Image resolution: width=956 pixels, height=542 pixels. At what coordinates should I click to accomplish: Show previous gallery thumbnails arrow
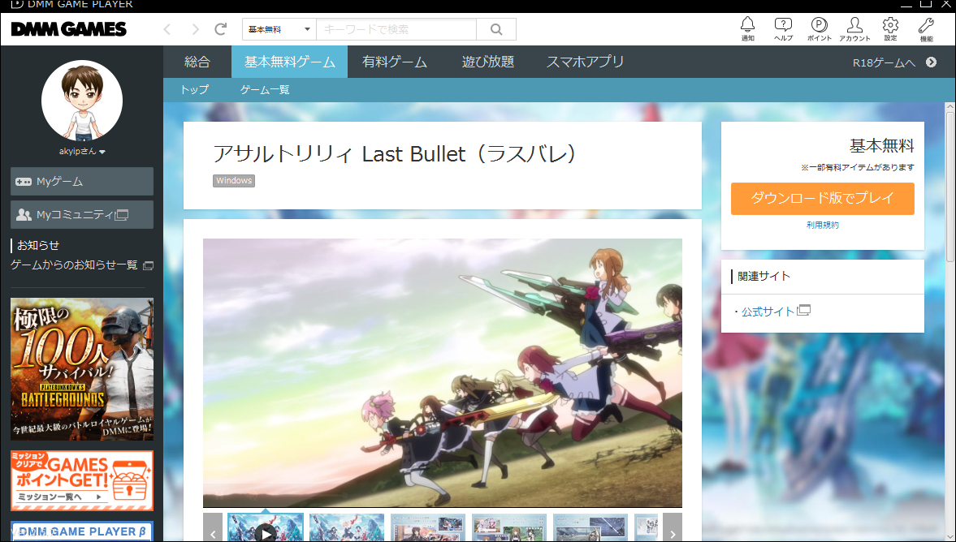pos(213,528)
